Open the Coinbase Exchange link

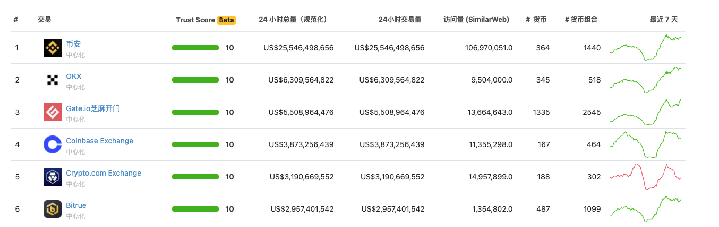(100, 141)
